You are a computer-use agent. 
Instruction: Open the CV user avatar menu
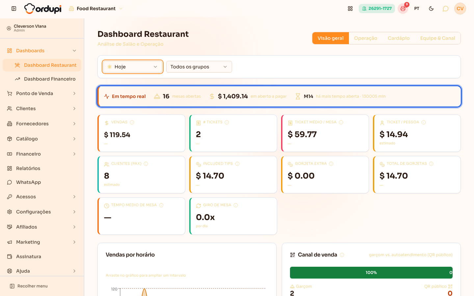460,9
